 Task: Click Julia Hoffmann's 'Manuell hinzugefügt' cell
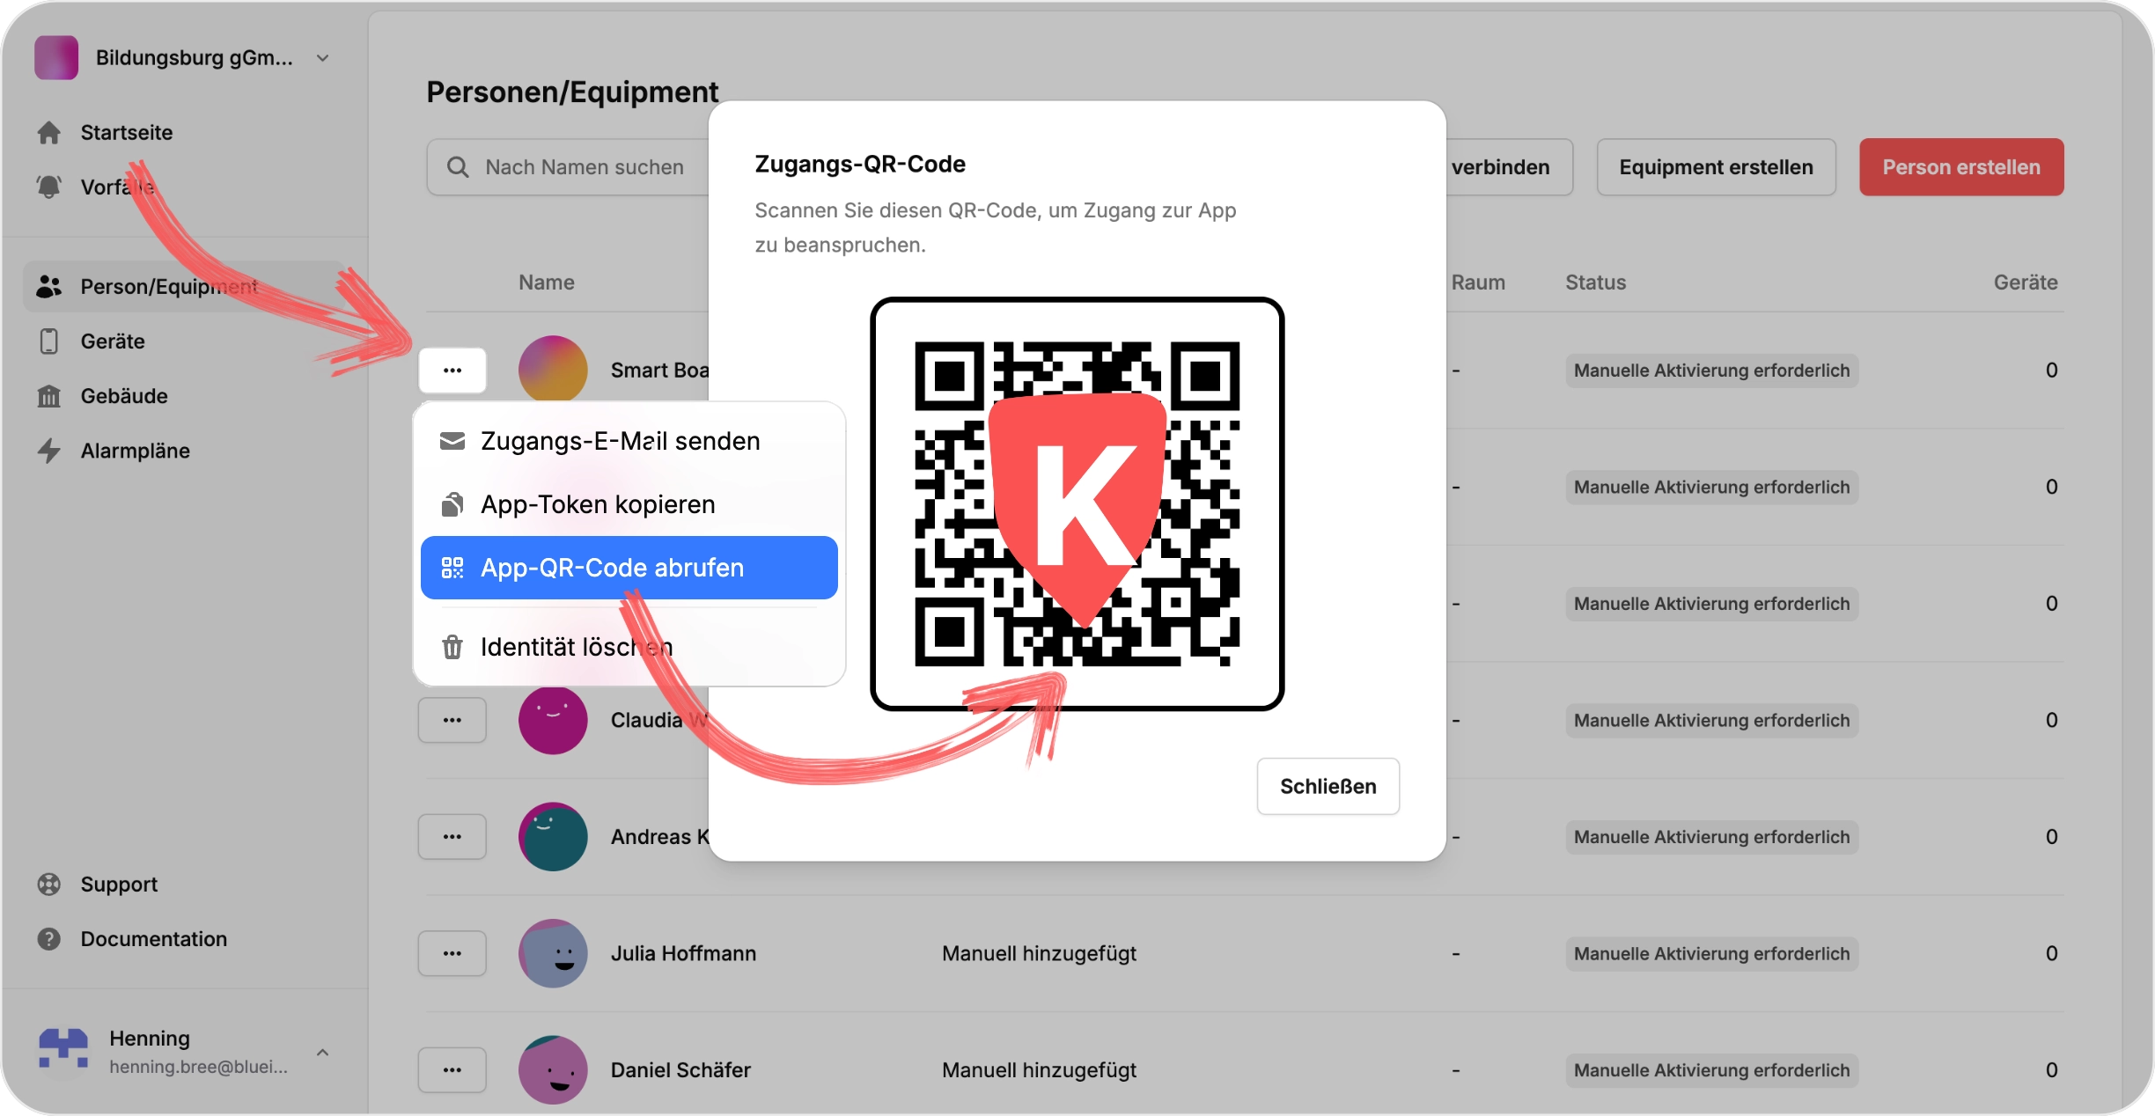click(1039, 953)
